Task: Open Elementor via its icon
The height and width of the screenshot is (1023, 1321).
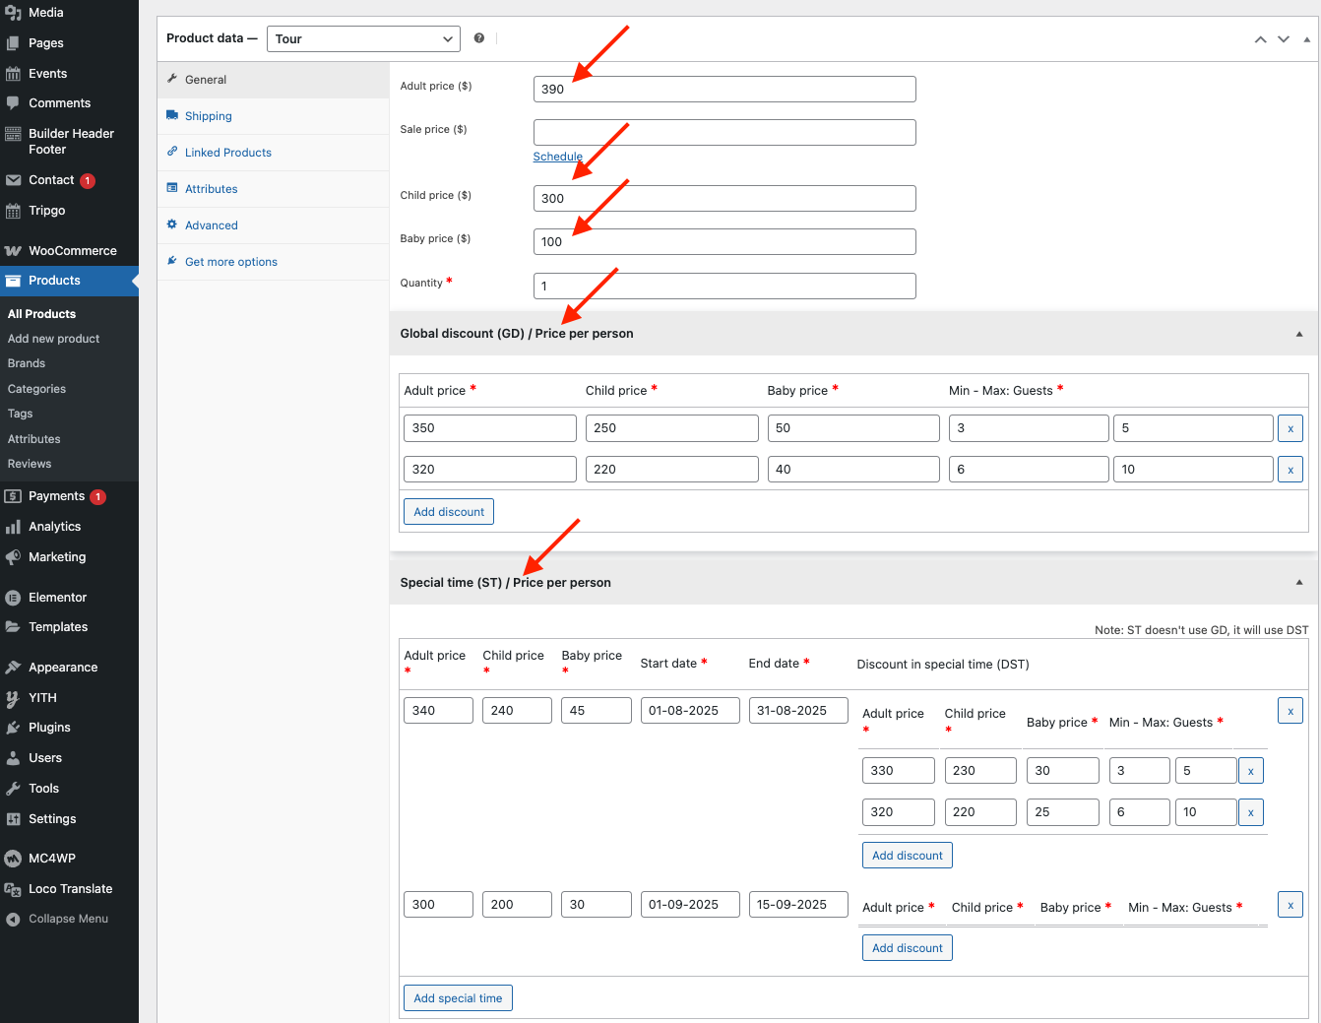Action: point(13,598)
